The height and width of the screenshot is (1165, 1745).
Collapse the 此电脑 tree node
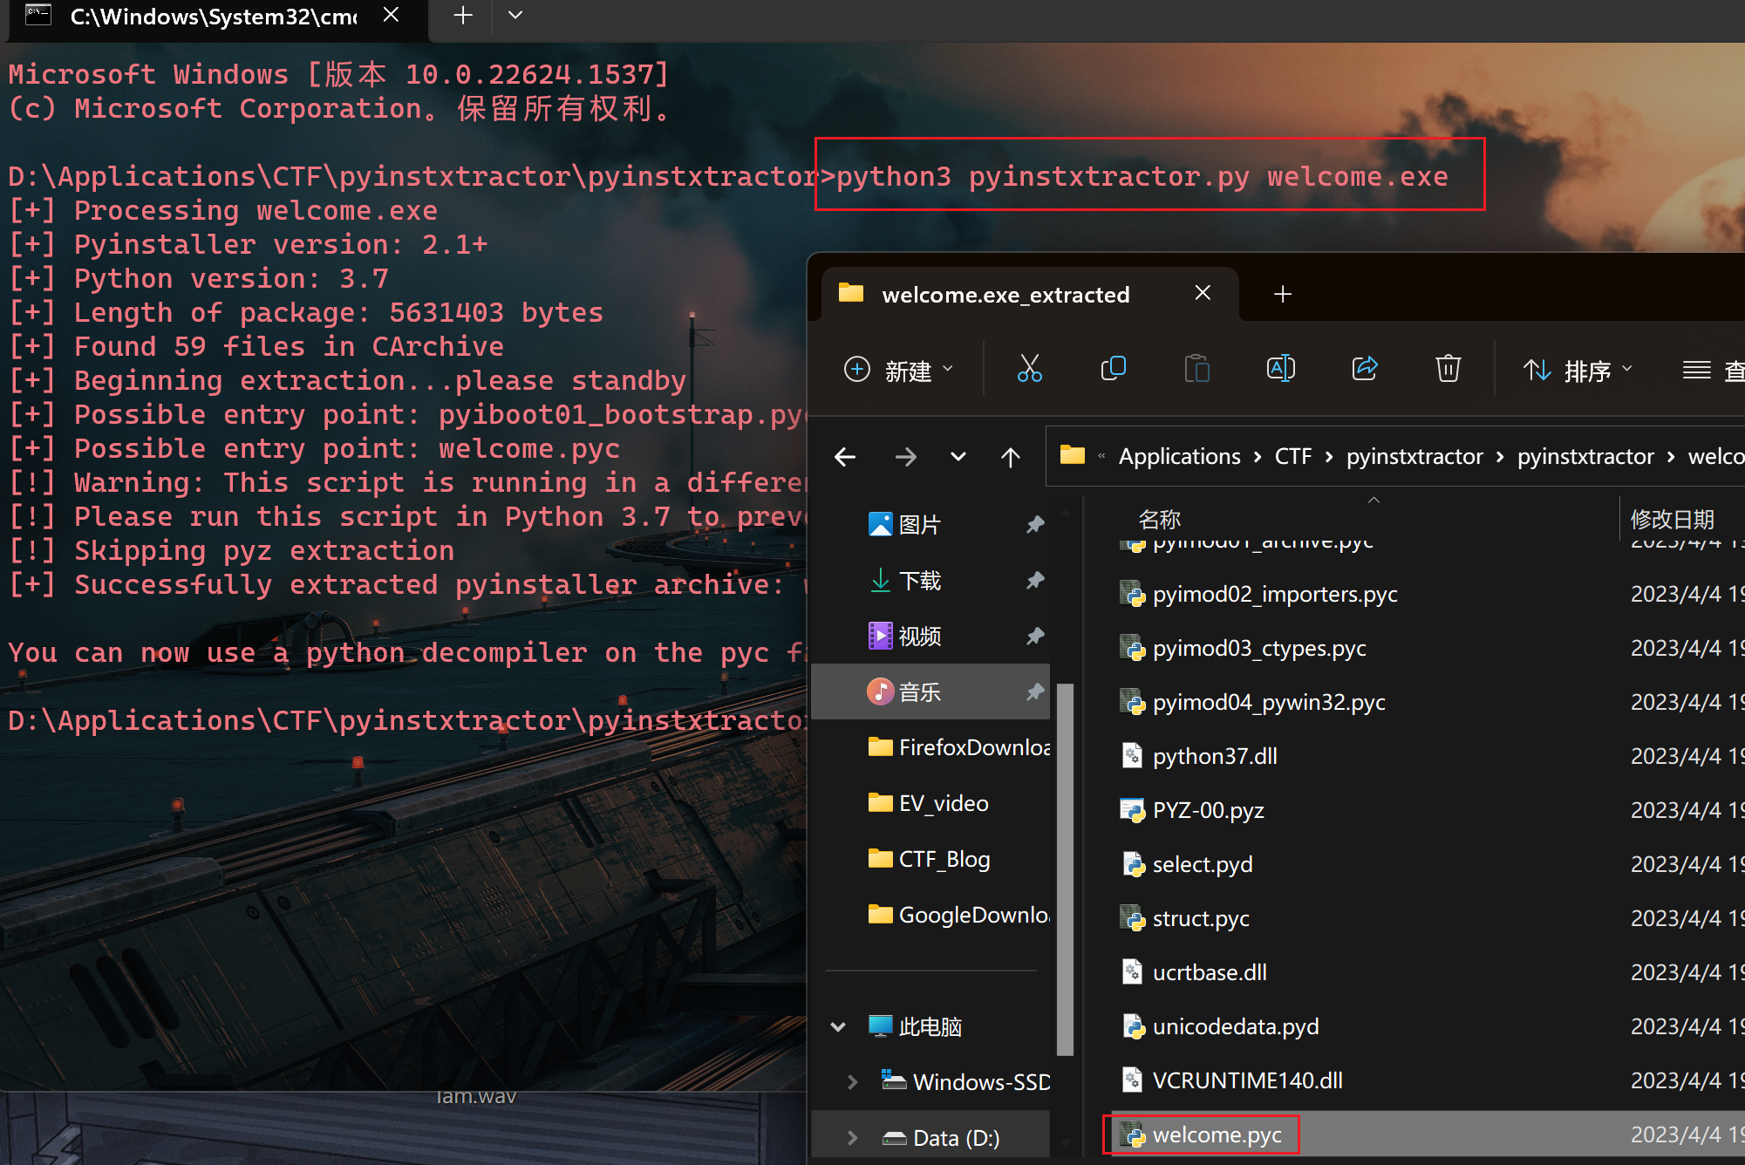838,1026
